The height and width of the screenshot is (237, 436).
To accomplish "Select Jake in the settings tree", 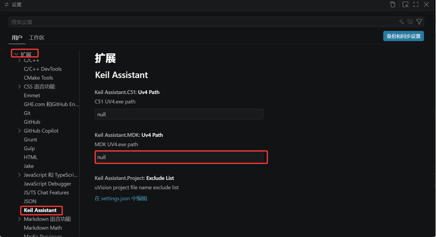I will [29, 166].
